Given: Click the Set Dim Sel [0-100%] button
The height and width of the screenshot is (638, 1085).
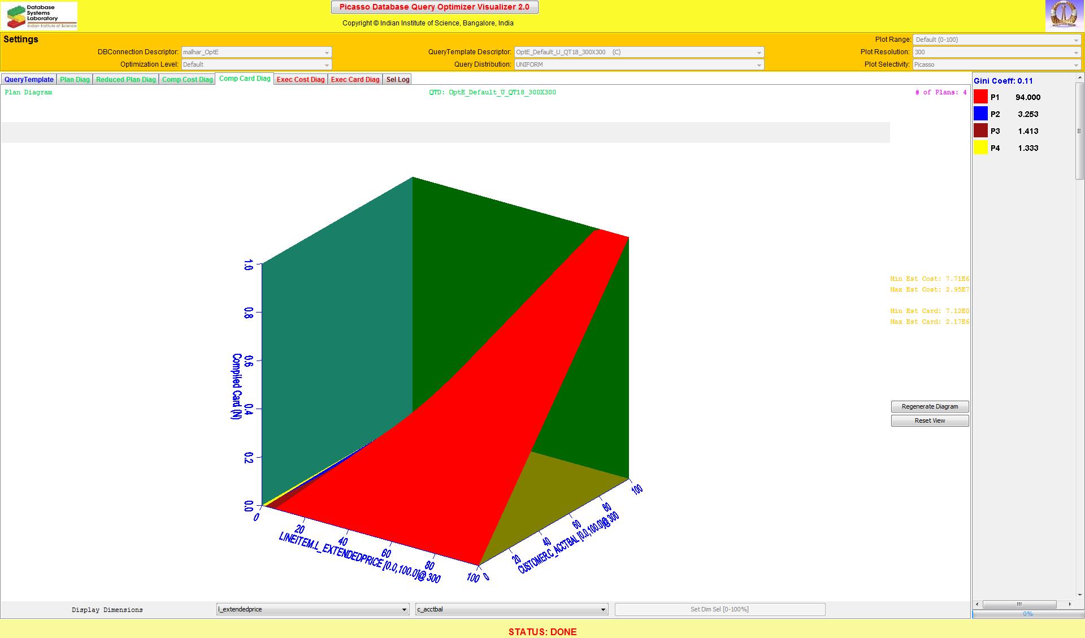Looking at the screenshot, I should 719,609.
